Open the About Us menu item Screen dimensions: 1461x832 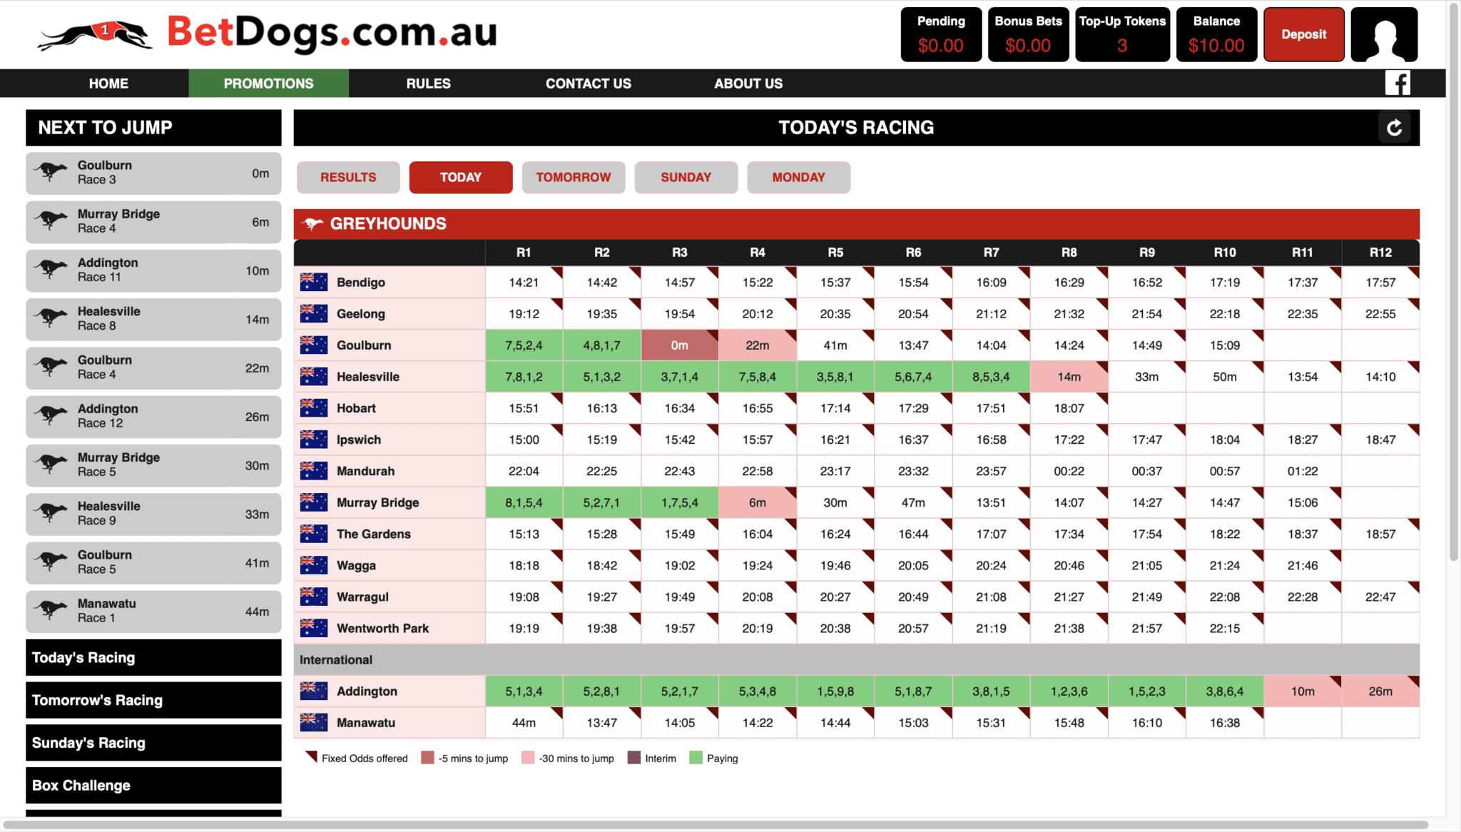pyautogui.click(x=748, y=83)
